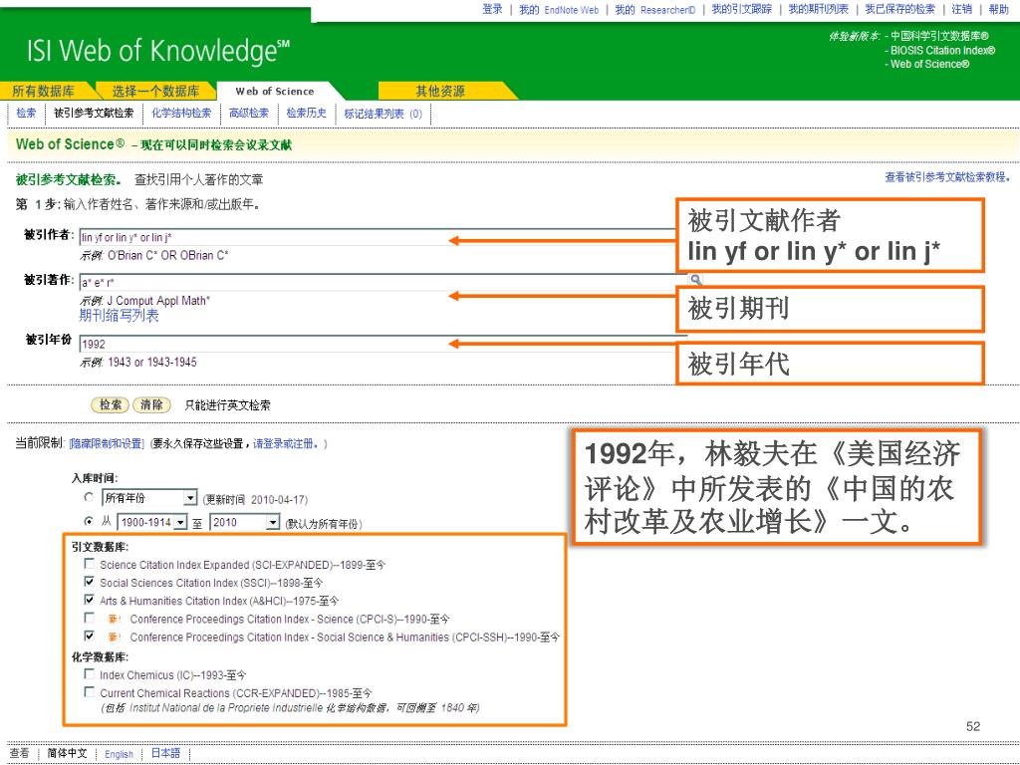Image resolution: width=1020 pixels, height=765 pixels.
Task: Enable Science Citation Index Expanded checkbox
Action: [x=89, y=564]
